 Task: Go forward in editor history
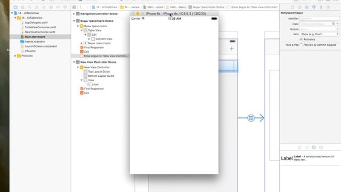click(x=87, y=7)
